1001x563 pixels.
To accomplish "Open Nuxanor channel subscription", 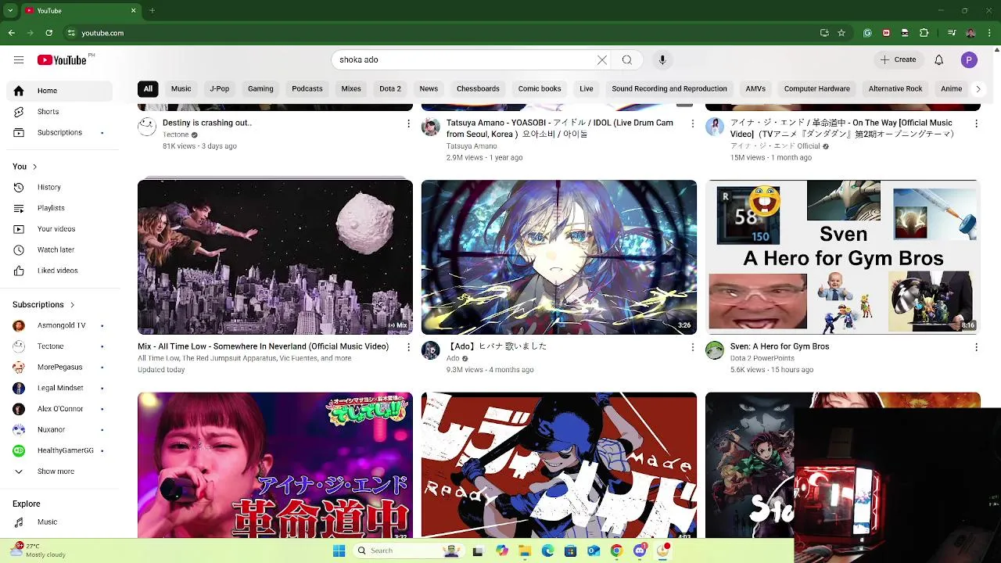I will click(x=59, y=430).
